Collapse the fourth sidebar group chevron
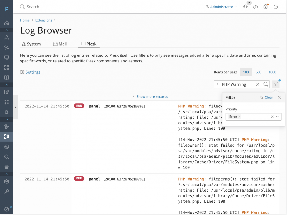This screenshot has height=215, width=287. (7, 174)
